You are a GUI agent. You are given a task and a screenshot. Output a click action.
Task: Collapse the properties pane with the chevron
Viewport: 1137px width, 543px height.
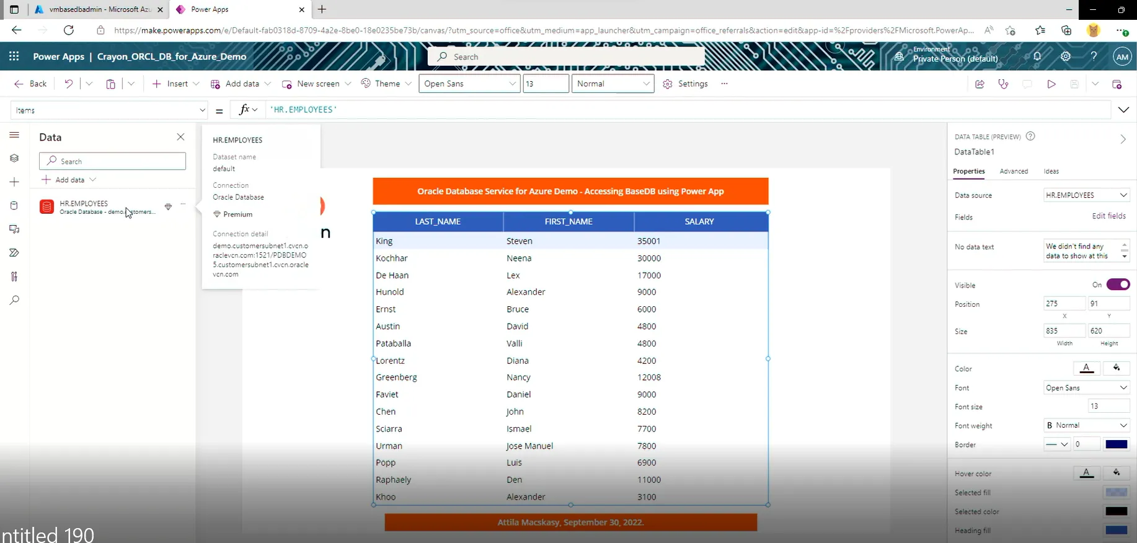tap(1123, 139)
